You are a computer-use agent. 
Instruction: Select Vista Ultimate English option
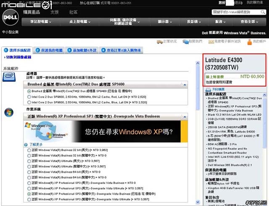[29, 161]
